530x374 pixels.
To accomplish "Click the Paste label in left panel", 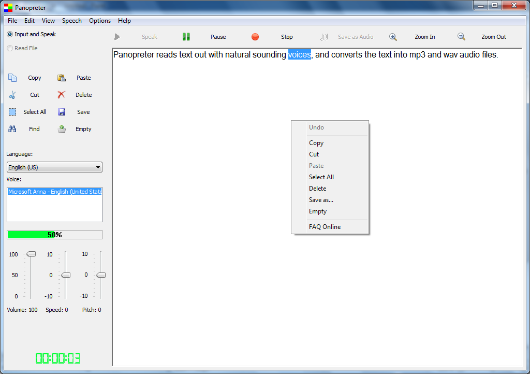I will [83, 78].
